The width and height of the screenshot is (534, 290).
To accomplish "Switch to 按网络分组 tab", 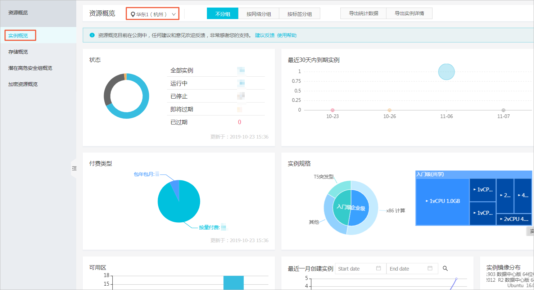I will 259,14.
